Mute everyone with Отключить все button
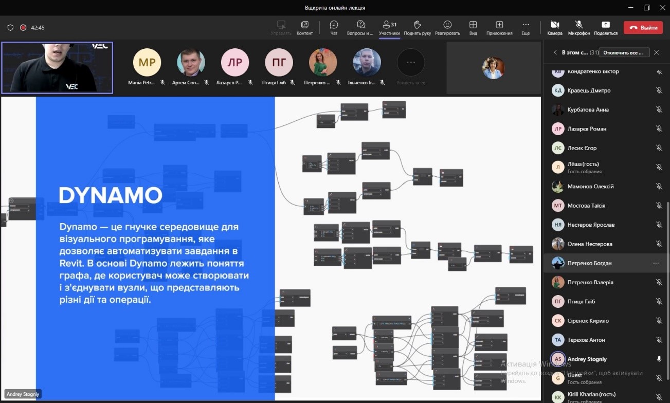The image size is (670, 403). click(624, 52)
